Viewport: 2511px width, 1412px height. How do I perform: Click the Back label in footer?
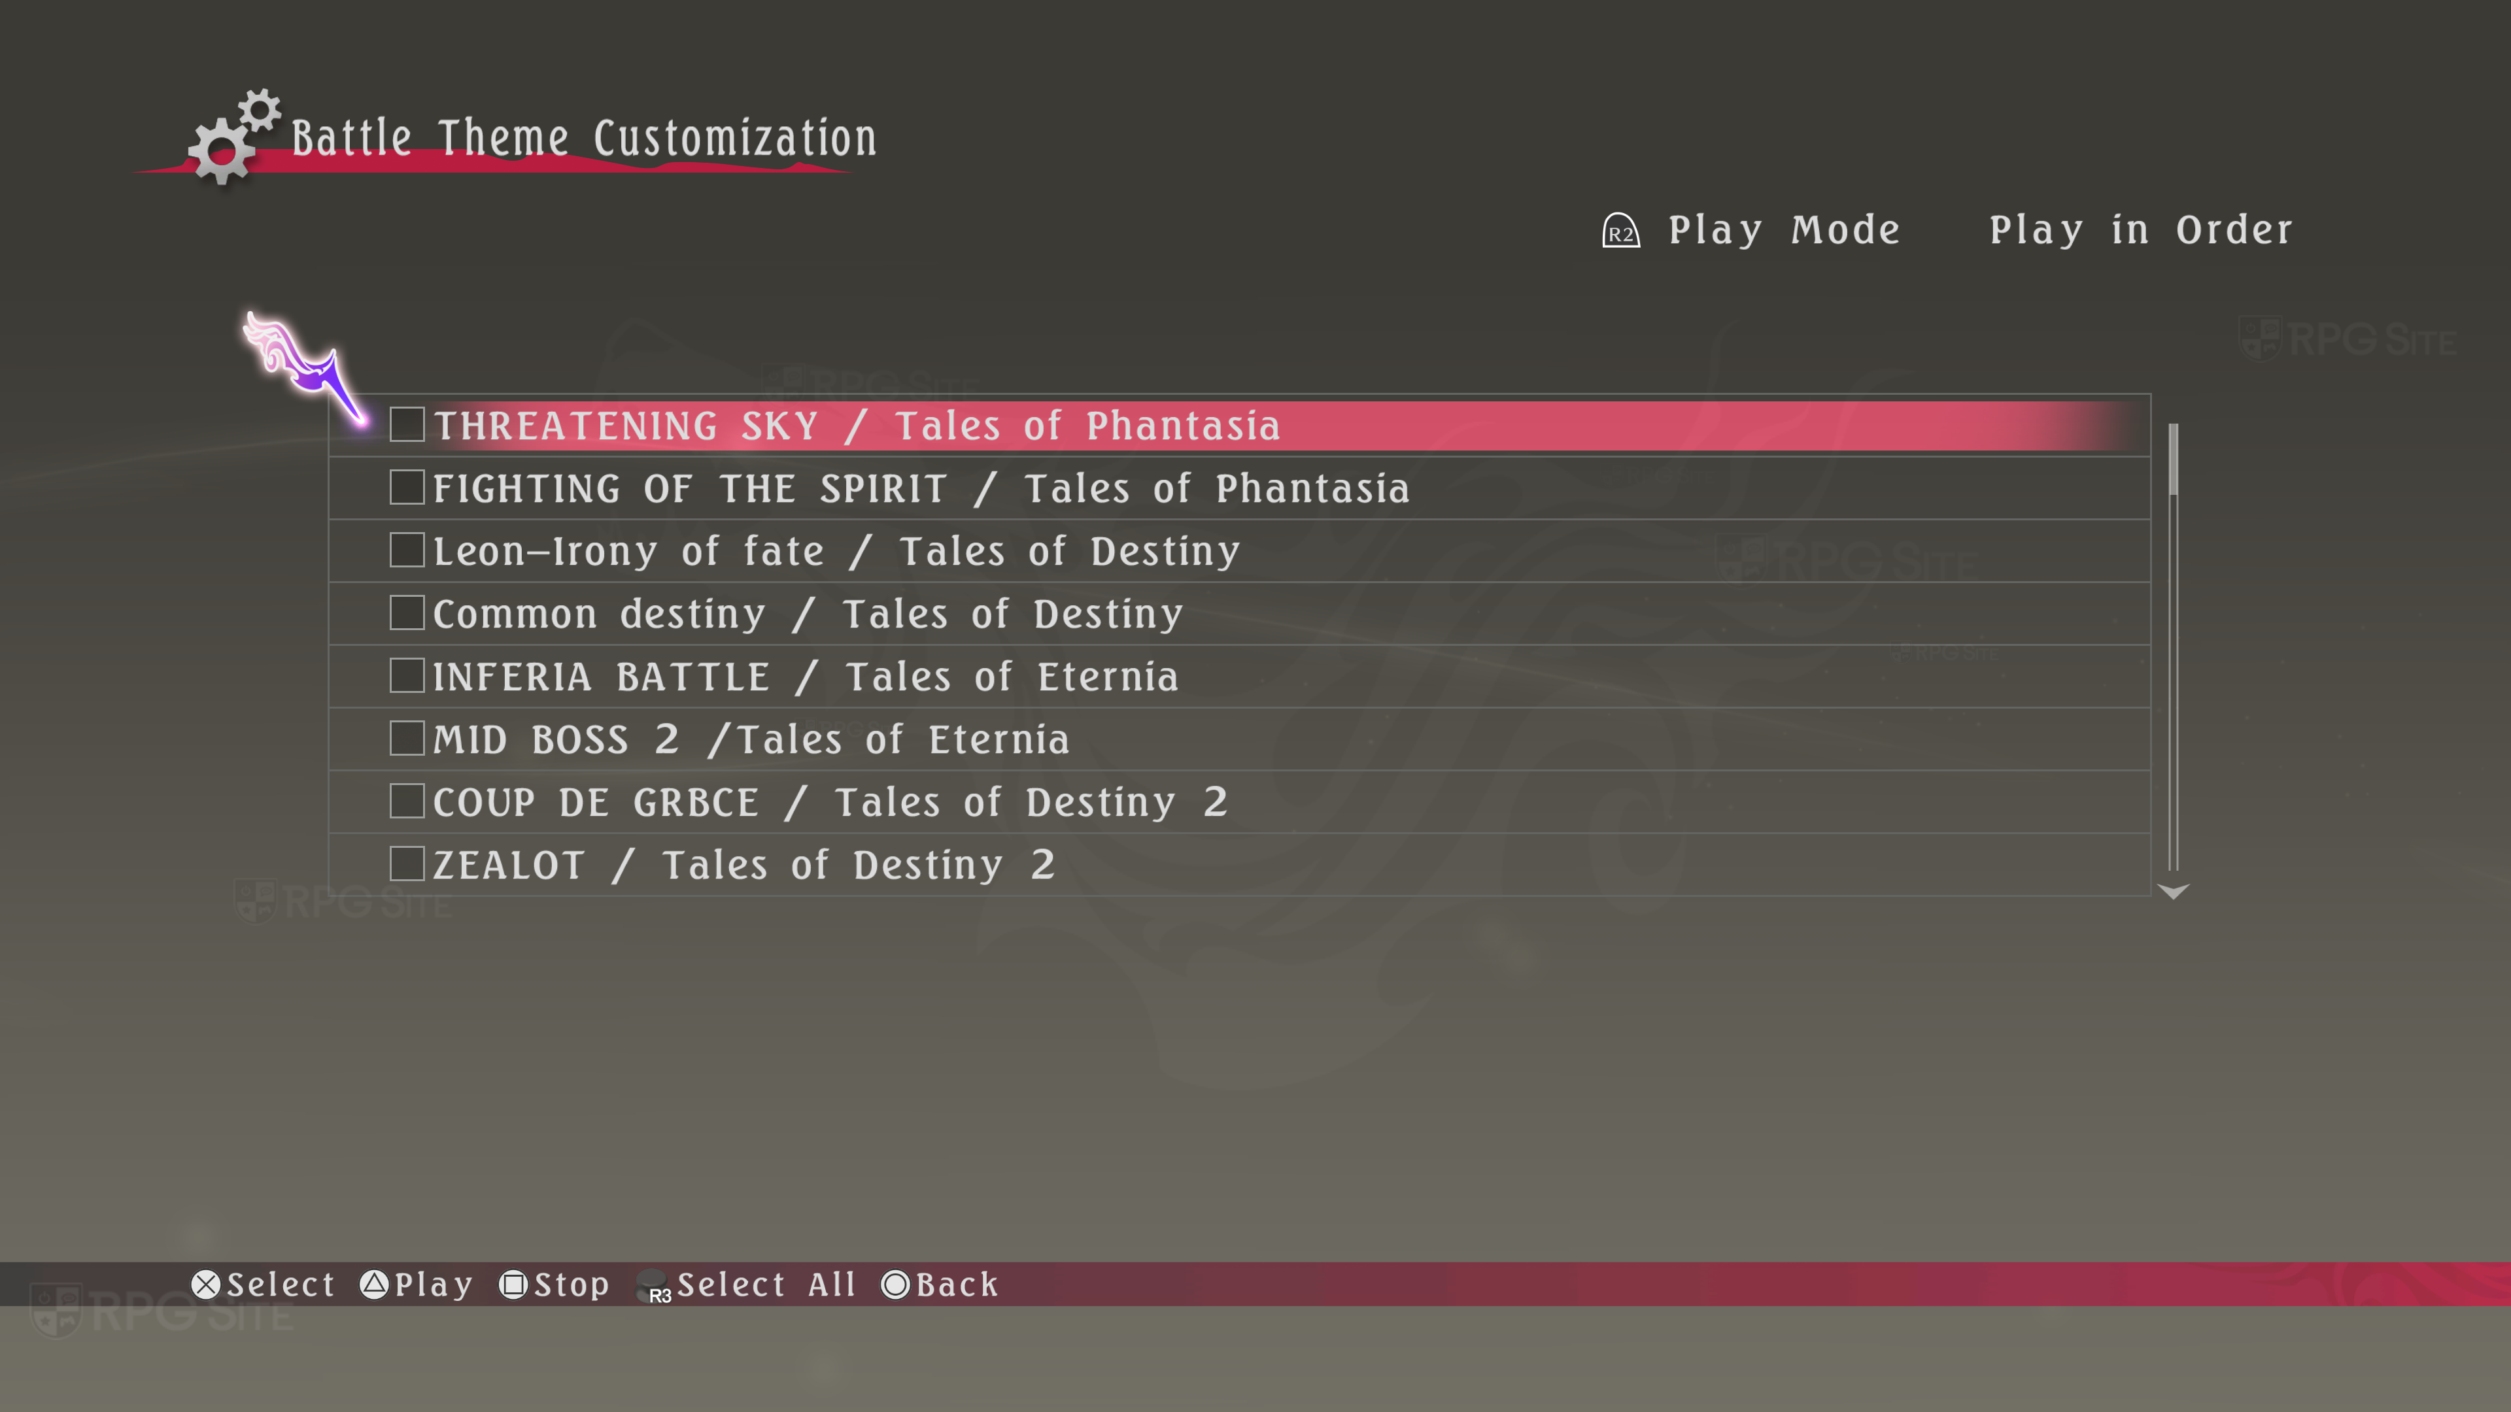click(x=957, y=1285)
